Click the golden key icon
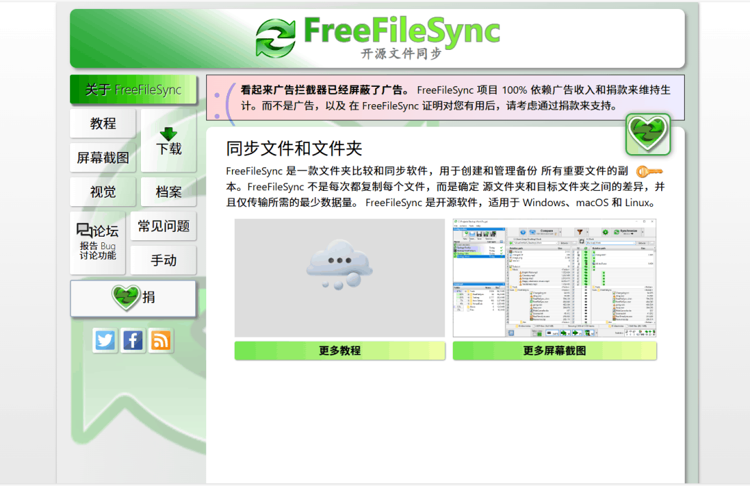 tap(649, 171)
